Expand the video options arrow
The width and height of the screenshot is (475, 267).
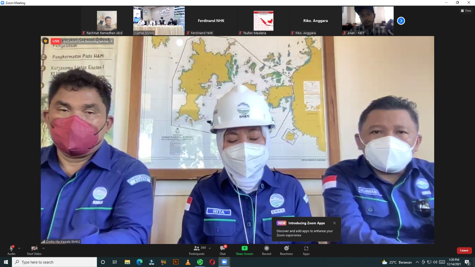(43, 248)
